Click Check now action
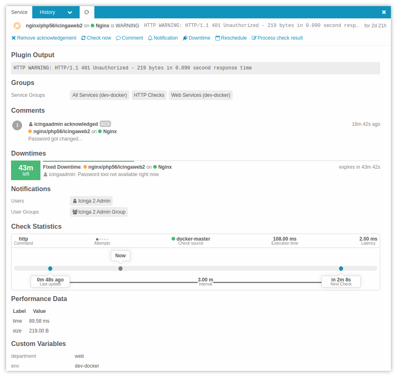The width and height of the screenshot is (397, 377). click(96, 38)
